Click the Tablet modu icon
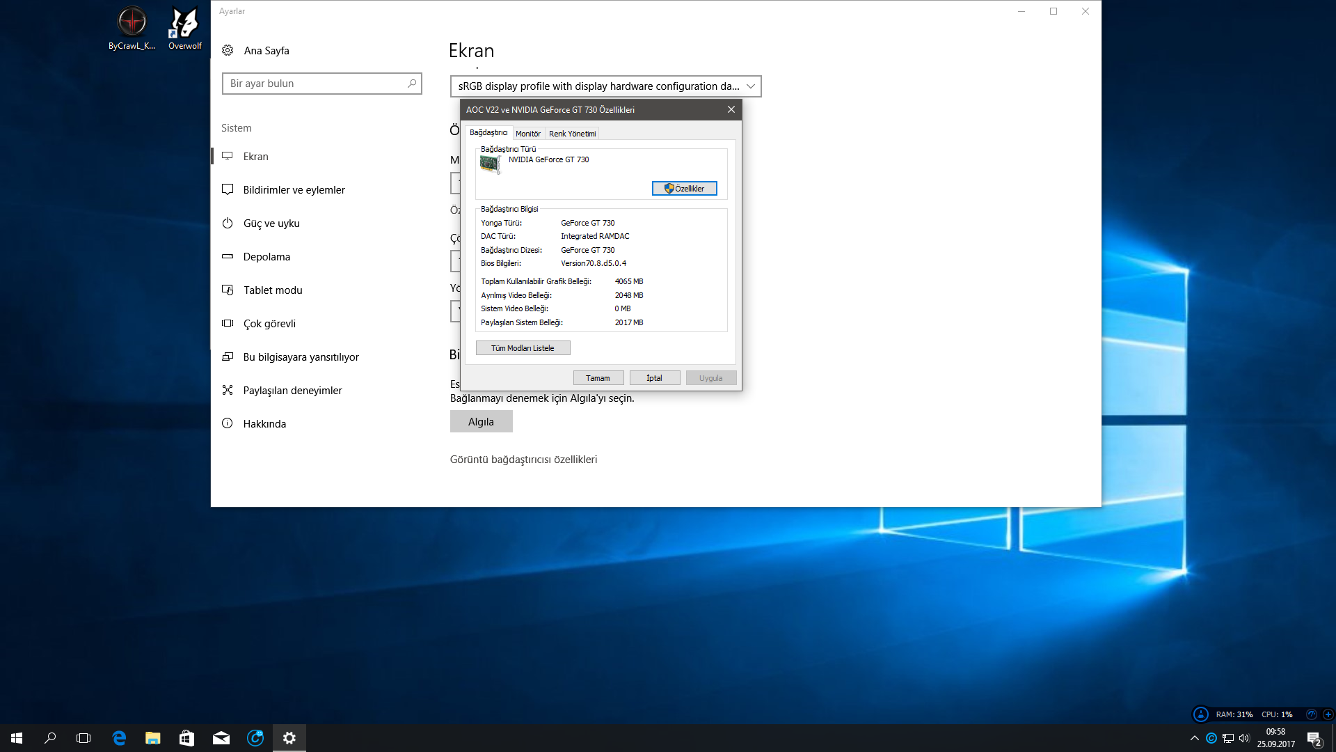The width and height of the screenshot is (1336, 752). (x=228, y=290)
